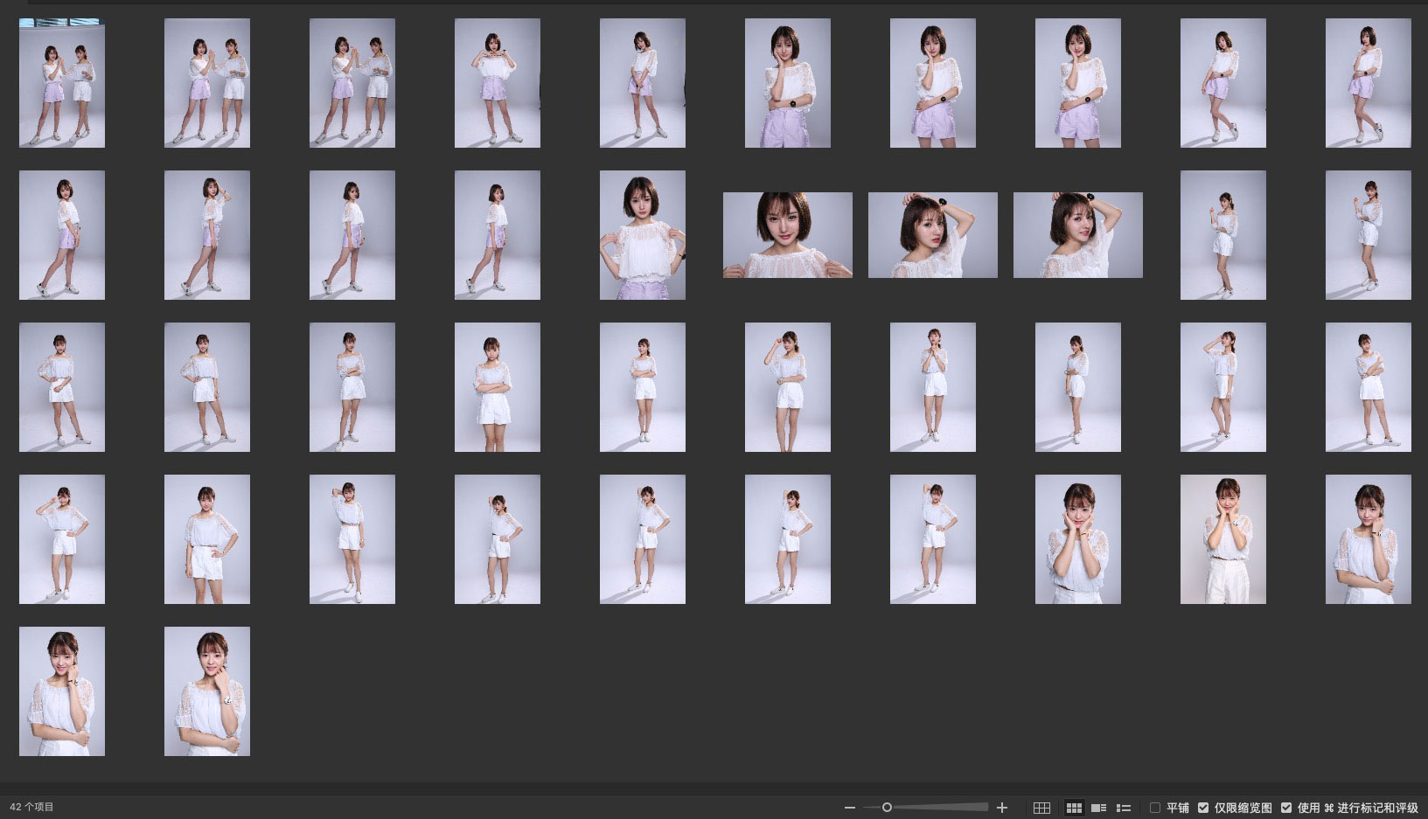Select the first landscape close-up thumbnail
Image resolution: width=1428 pixels, height=819 pixels.
tap(787, 235)
